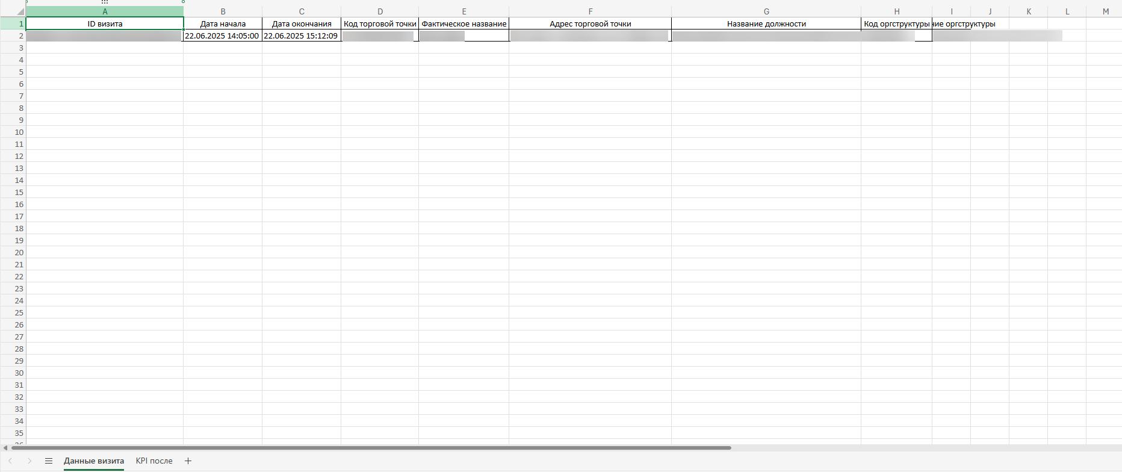Select column K header
1122x472 pixels.
(x=1029, y=11)
